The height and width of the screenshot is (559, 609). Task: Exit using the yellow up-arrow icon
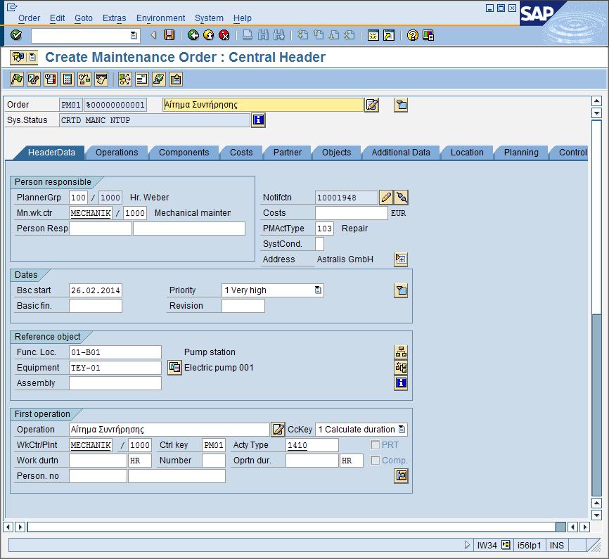209,35
